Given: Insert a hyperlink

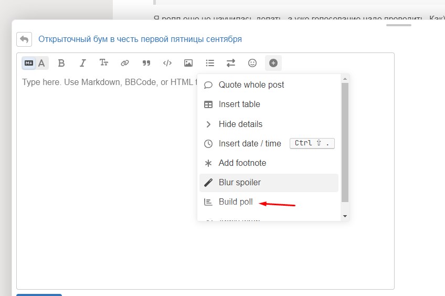Looking at the screenshot, I should pos(125,63).
